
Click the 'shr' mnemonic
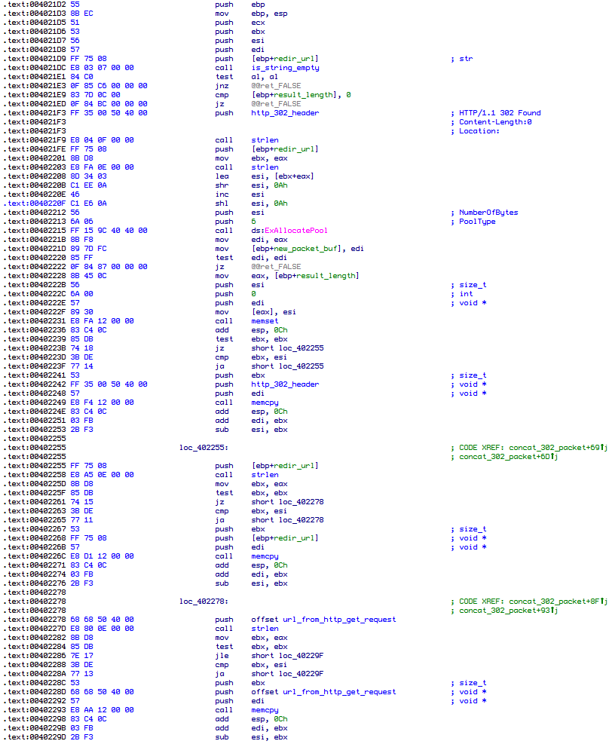(x=222, y=185)
